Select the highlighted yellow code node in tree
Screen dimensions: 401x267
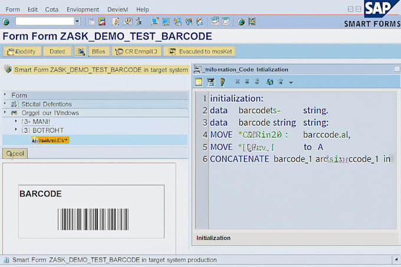(x=50, y=140)
